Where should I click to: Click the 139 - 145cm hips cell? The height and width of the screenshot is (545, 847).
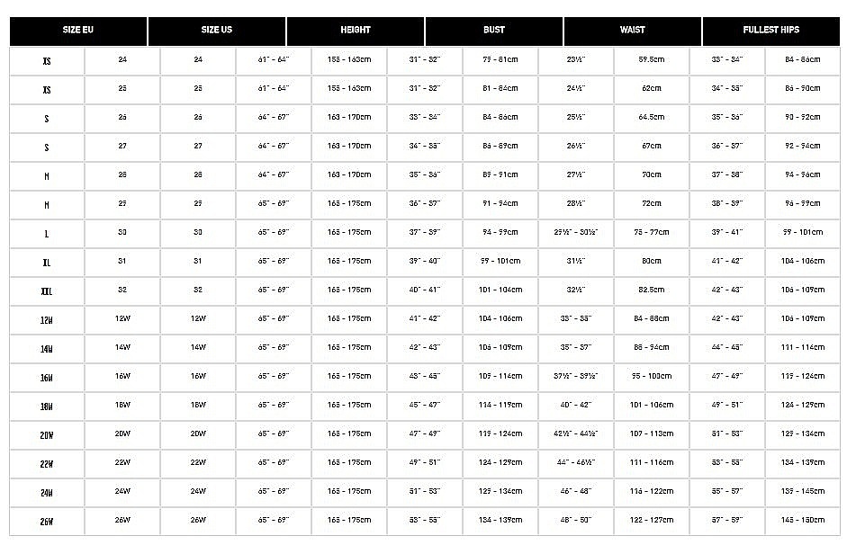tap(803, 492)
